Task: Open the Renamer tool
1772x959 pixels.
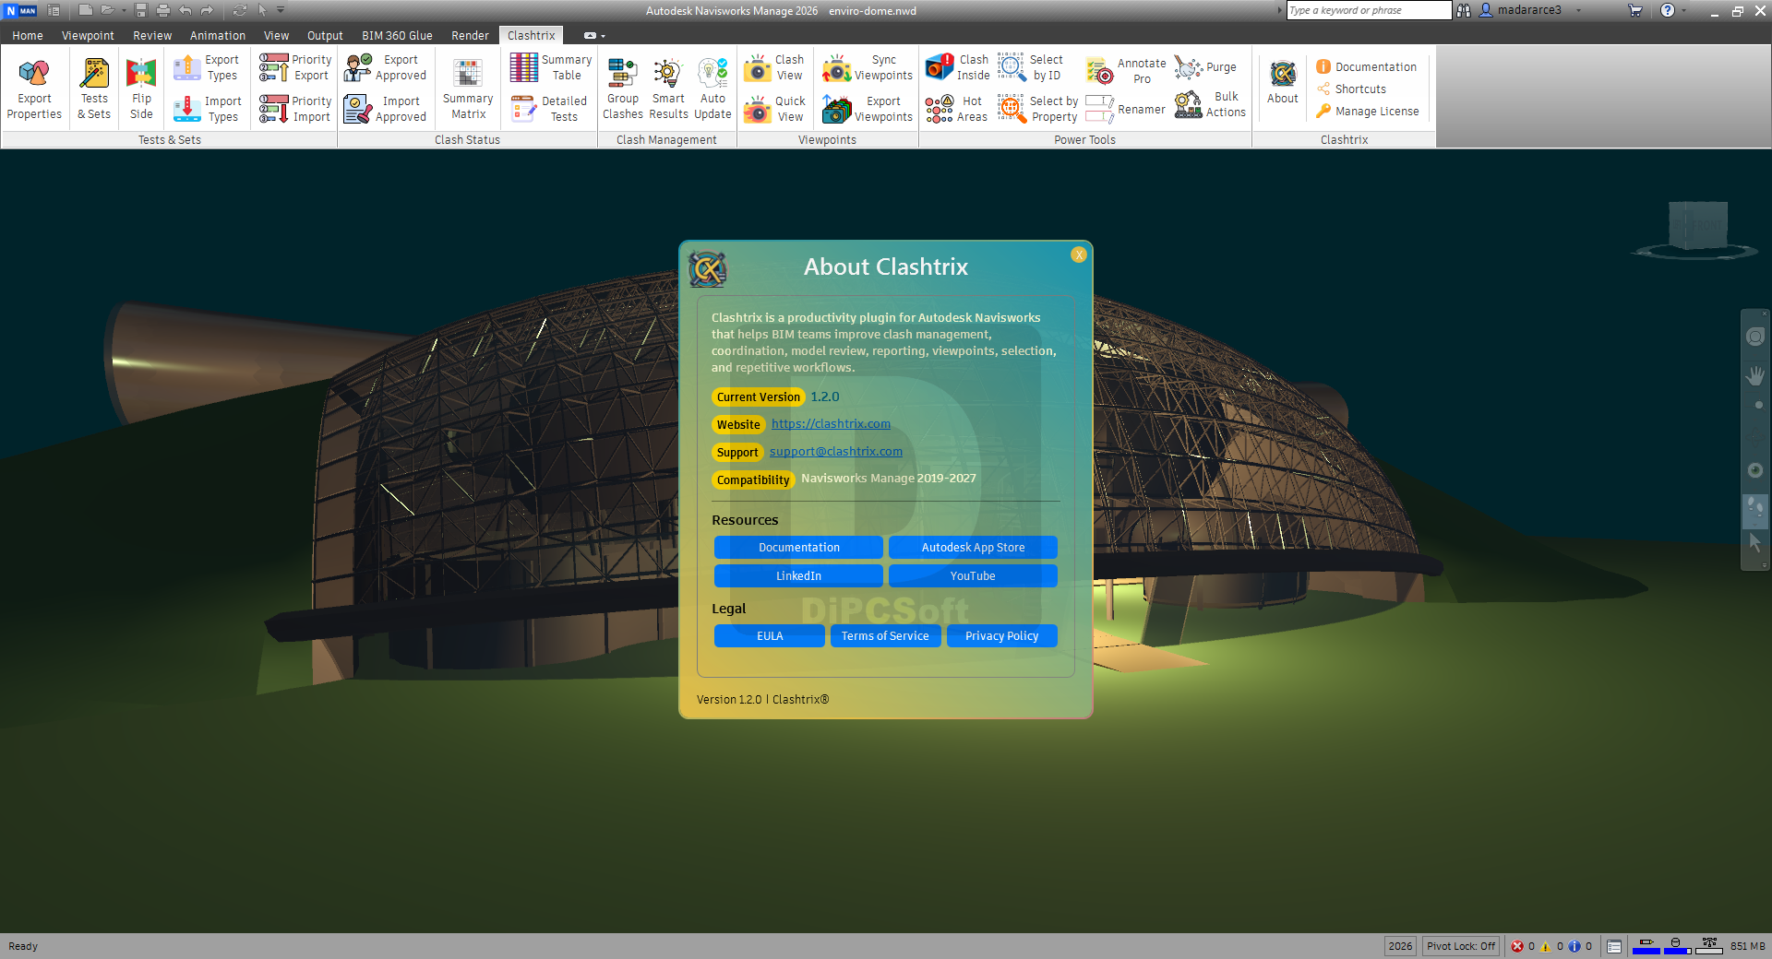Action: [x=1126, y=109]
